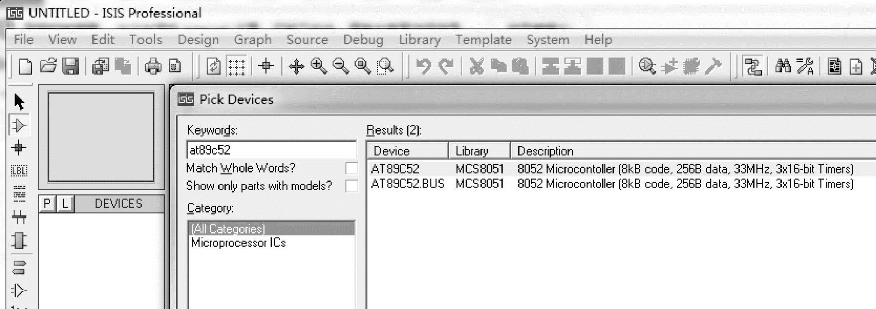Select the Selection Mode arrow tool

click(19, 102)
